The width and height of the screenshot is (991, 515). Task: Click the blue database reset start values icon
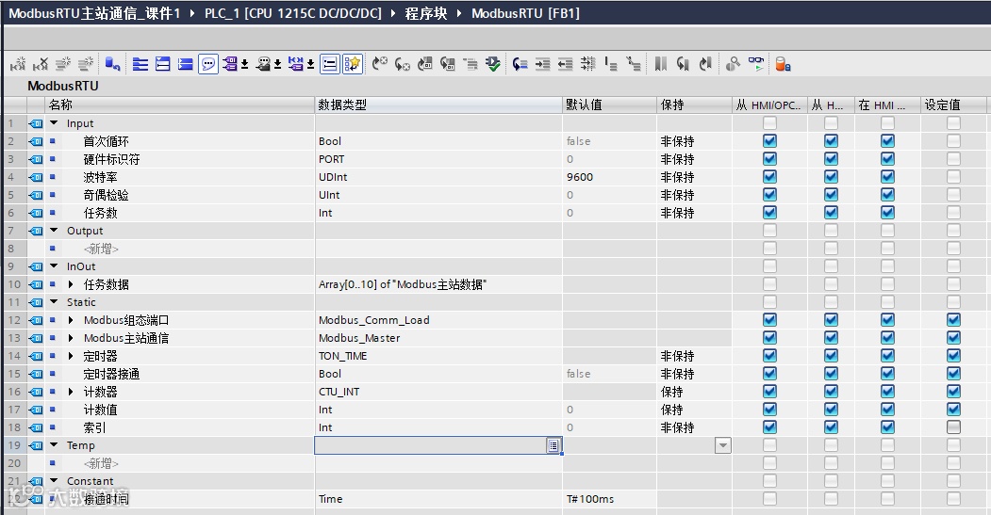[112, 64]
